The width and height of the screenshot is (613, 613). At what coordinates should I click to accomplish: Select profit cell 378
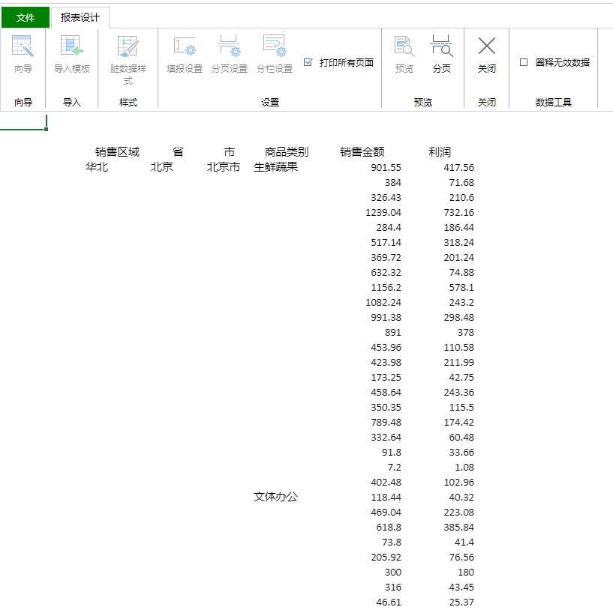coord(466,332)
